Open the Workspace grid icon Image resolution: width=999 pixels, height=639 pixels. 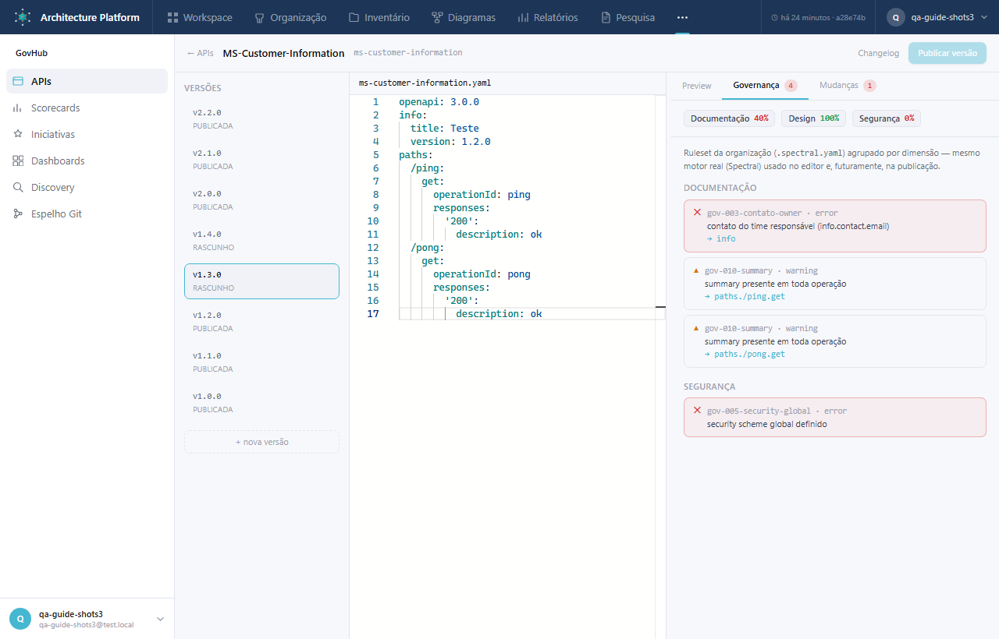(x=173, y=17)
